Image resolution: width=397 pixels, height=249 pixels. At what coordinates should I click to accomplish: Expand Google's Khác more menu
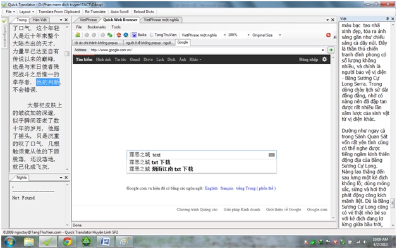click(x=195, y=59)
